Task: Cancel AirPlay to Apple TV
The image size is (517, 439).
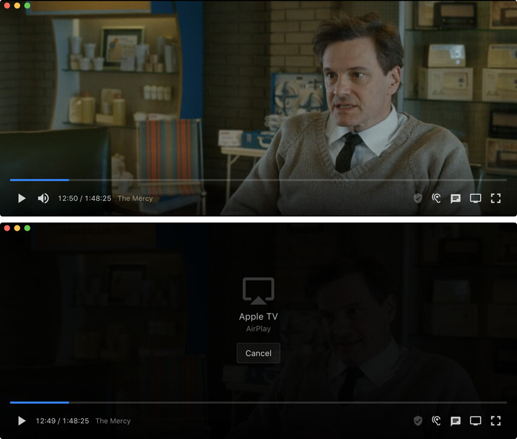Action: (258, 353)
